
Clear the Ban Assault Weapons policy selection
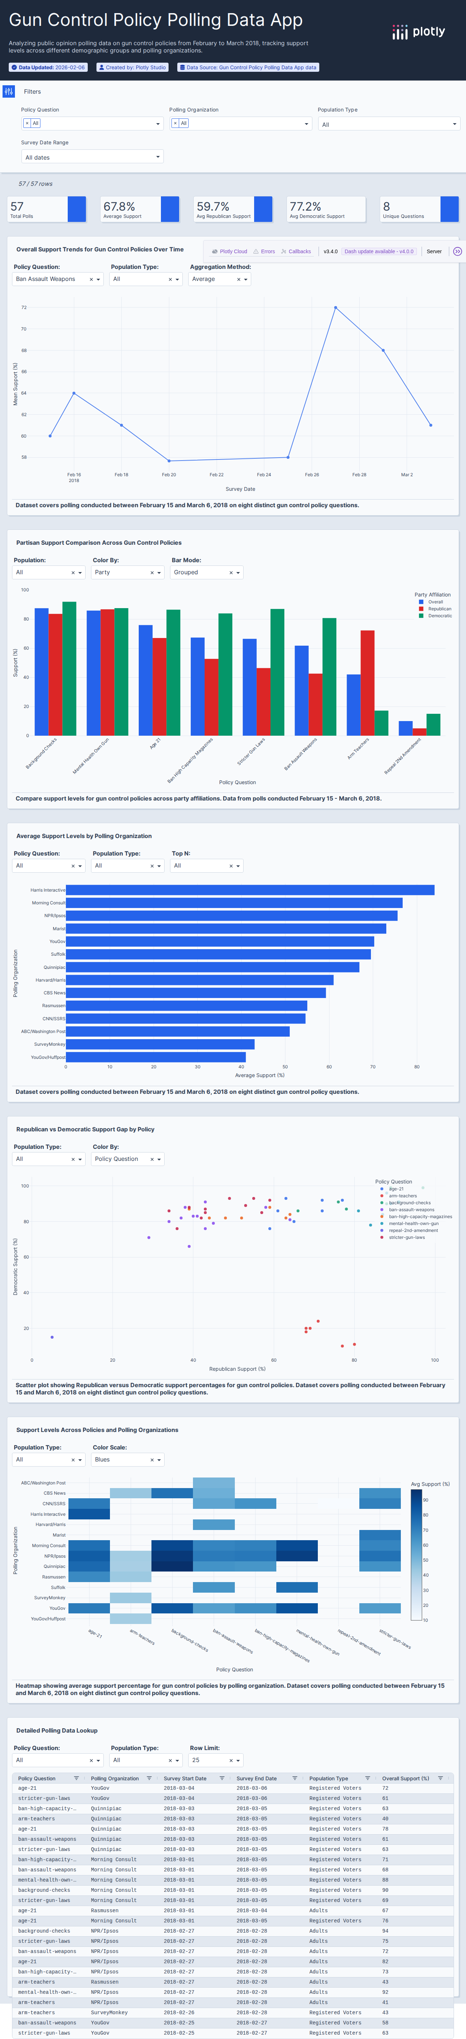(91, 279)
